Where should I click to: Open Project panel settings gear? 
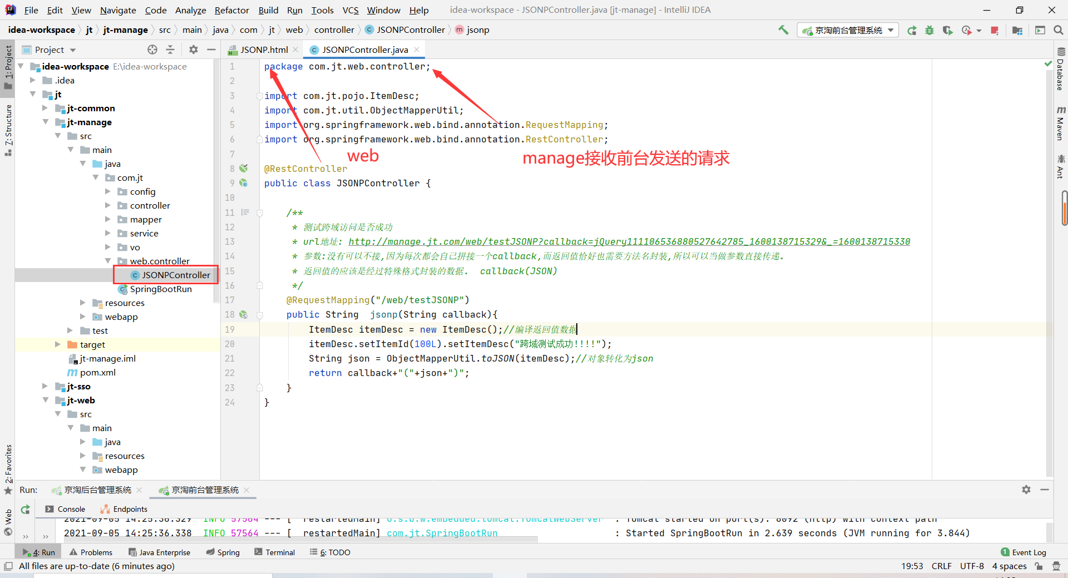tap(194, 50)
